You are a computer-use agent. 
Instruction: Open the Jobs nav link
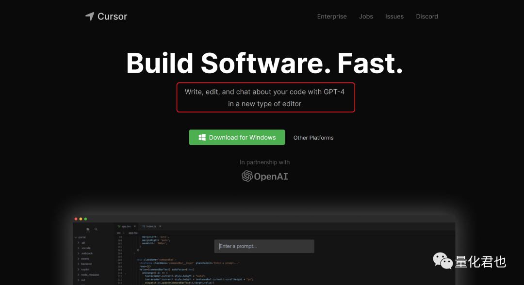coord(366,16)
